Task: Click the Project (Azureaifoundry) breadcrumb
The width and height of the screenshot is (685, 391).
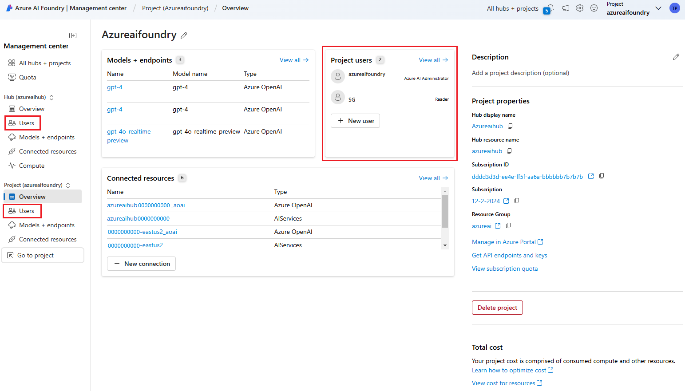Action: pyautogui.click(x=175, y=8)
